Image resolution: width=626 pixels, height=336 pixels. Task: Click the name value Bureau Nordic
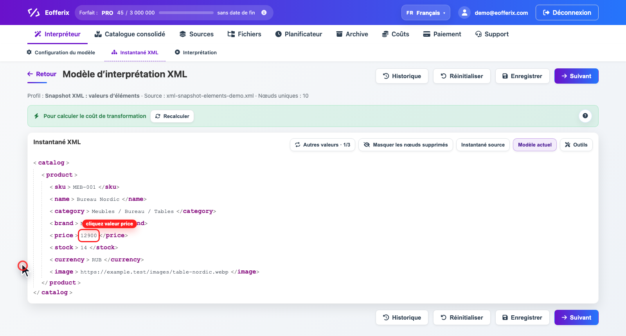[98, 199]
